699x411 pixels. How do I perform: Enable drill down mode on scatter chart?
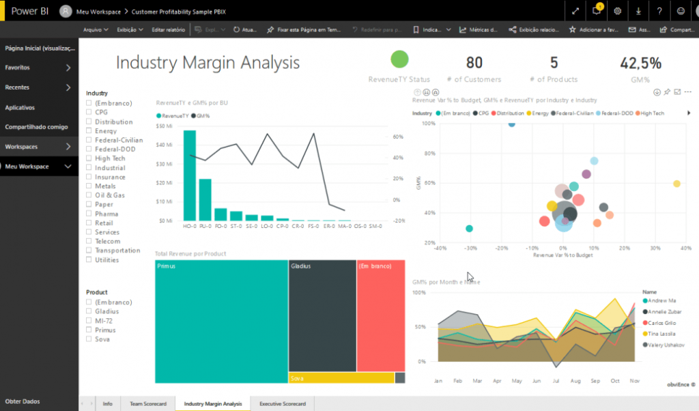(x=657, y=92)
